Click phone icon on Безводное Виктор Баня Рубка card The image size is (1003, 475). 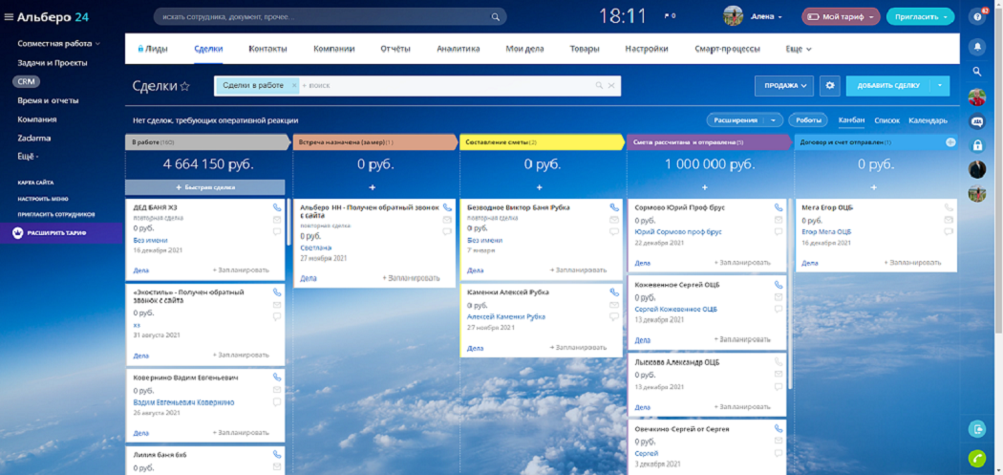click(614, 207)
